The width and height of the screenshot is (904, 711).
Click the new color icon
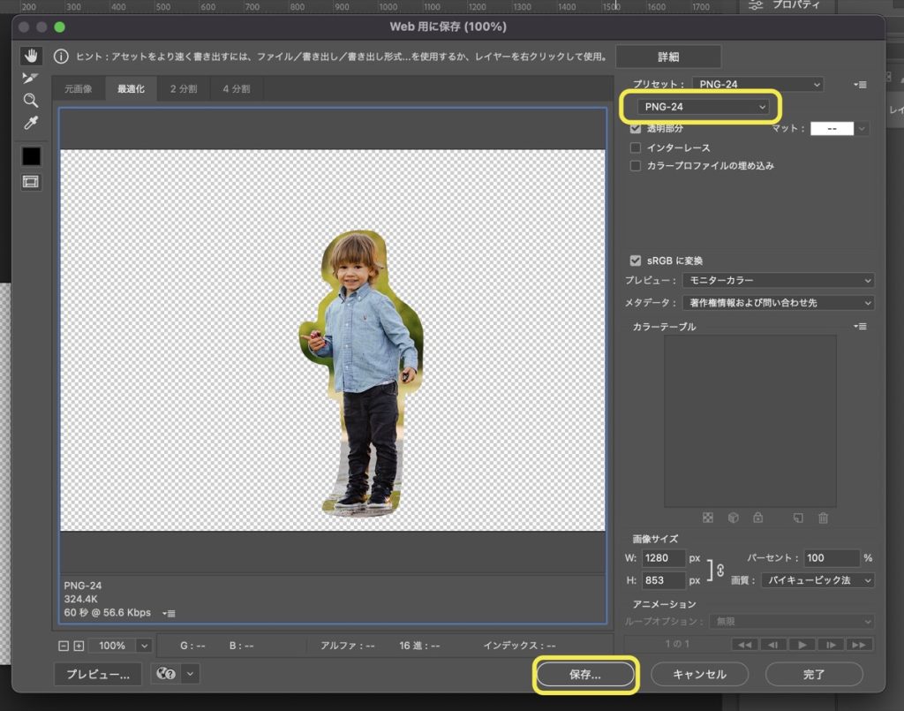798,518
